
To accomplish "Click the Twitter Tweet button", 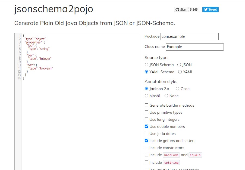I will coord(210,10).
